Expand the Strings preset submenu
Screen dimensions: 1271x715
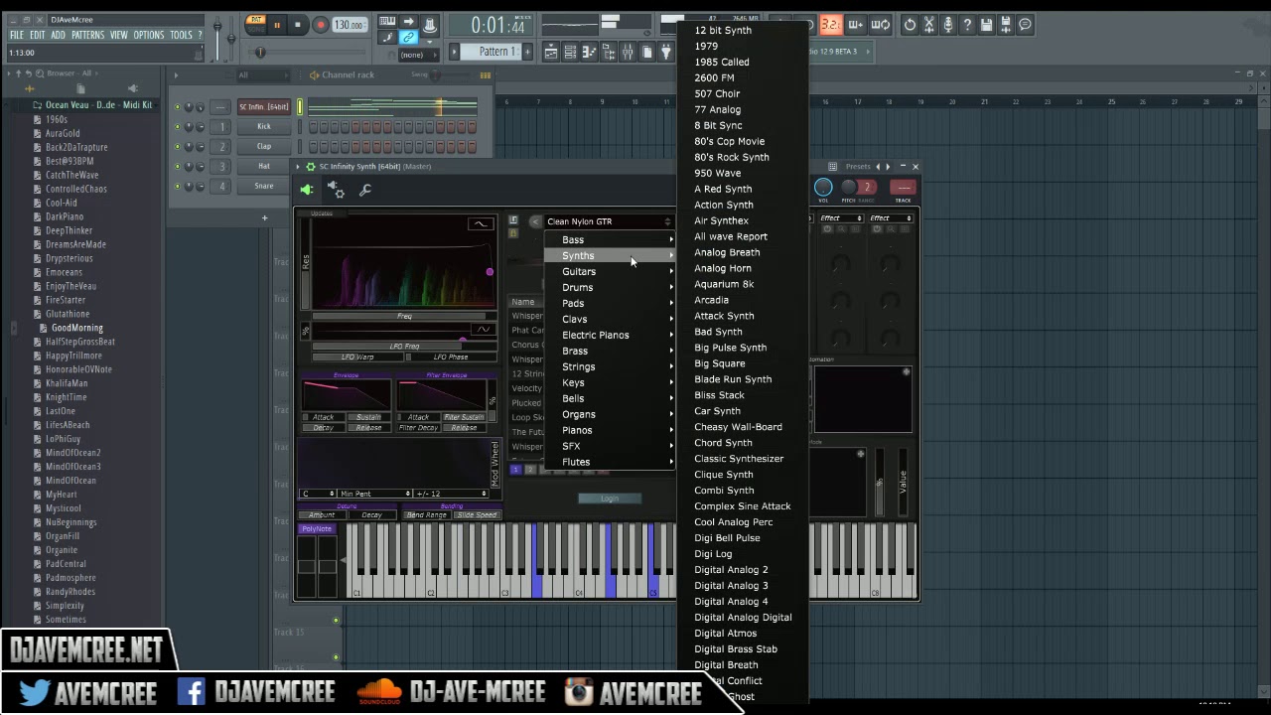tap(610, 366)
